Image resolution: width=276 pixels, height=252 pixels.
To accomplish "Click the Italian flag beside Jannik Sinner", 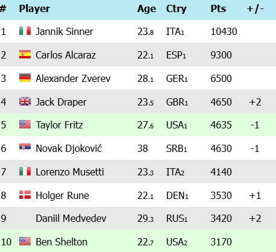I will coord(25,31).
